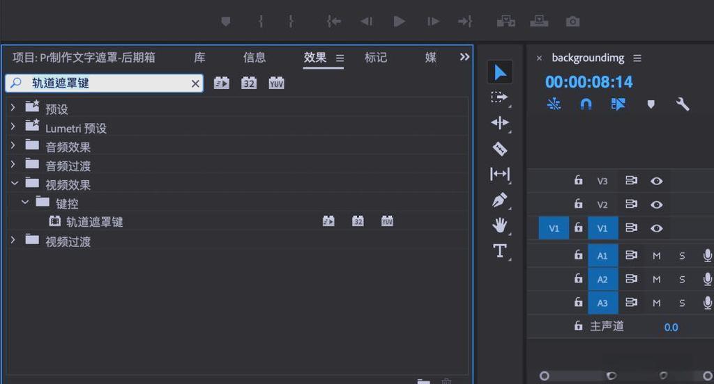Select the 轨道遮罩键 effect
The image size is (714, 384).
(95, 222)
